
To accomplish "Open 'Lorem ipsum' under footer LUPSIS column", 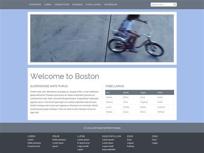I will click(83, 140).
